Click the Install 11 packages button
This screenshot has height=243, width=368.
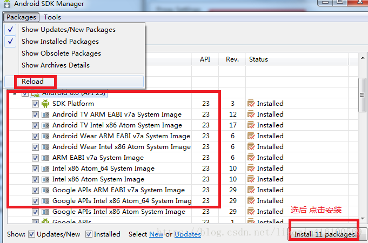coord(327,234)
